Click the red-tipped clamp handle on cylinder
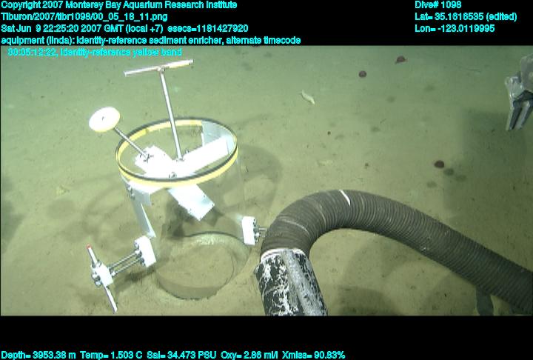Viewport: 533px width, 360px height. click(101, 278)
